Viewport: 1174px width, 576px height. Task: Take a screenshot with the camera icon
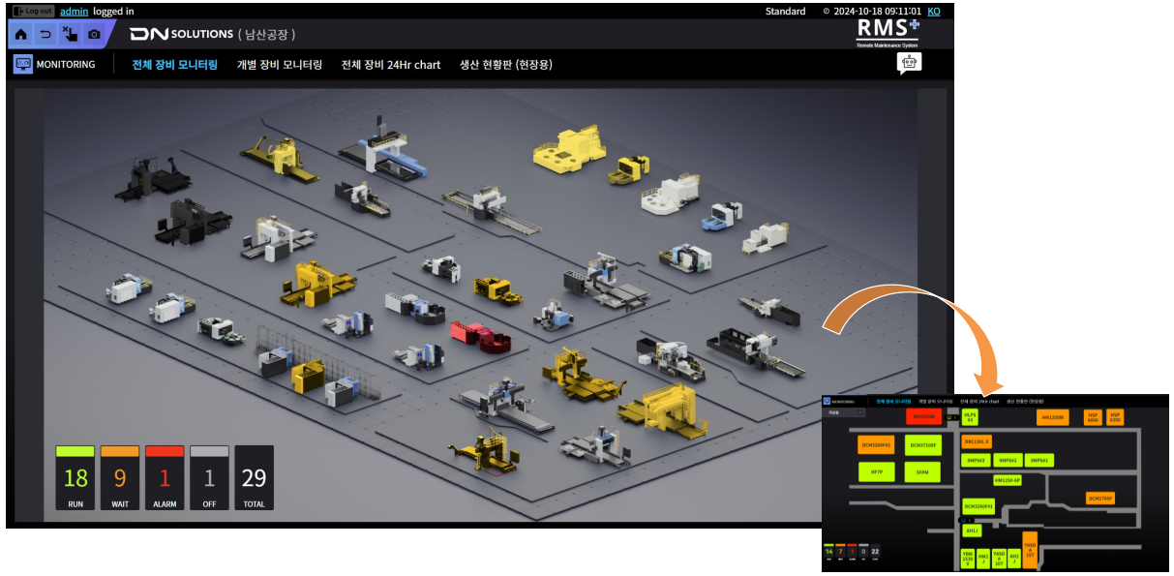(x=94, y=34)
